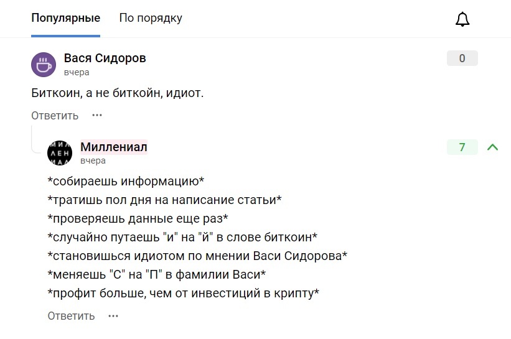Click the notification bell icon
Image resolution: width=511 pixels, height=339 pixels.
point(462,19)
